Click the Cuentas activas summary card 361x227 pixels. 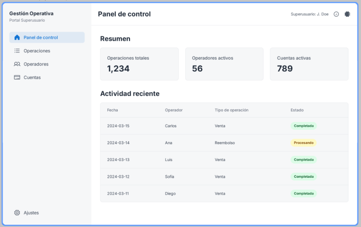(x=309, y=64)
